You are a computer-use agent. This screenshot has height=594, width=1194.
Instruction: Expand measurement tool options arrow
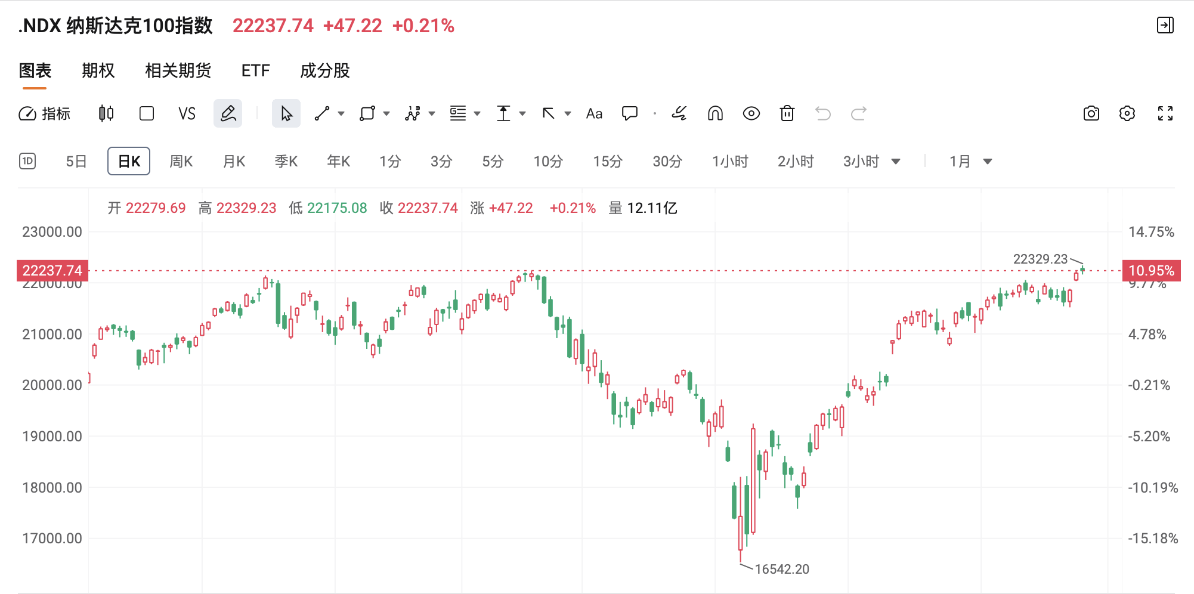pyautogui.click(x=522, y=113)
